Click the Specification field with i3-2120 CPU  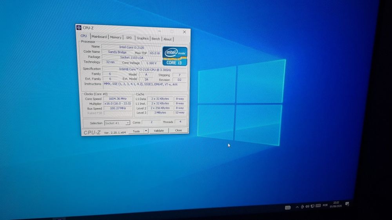tap(145, 70)
